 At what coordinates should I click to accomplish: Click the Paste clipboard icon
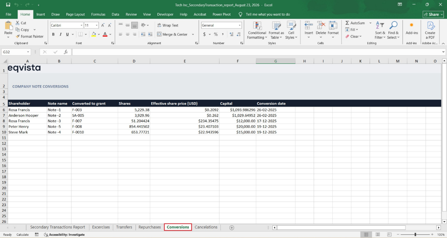pos(8,26)
